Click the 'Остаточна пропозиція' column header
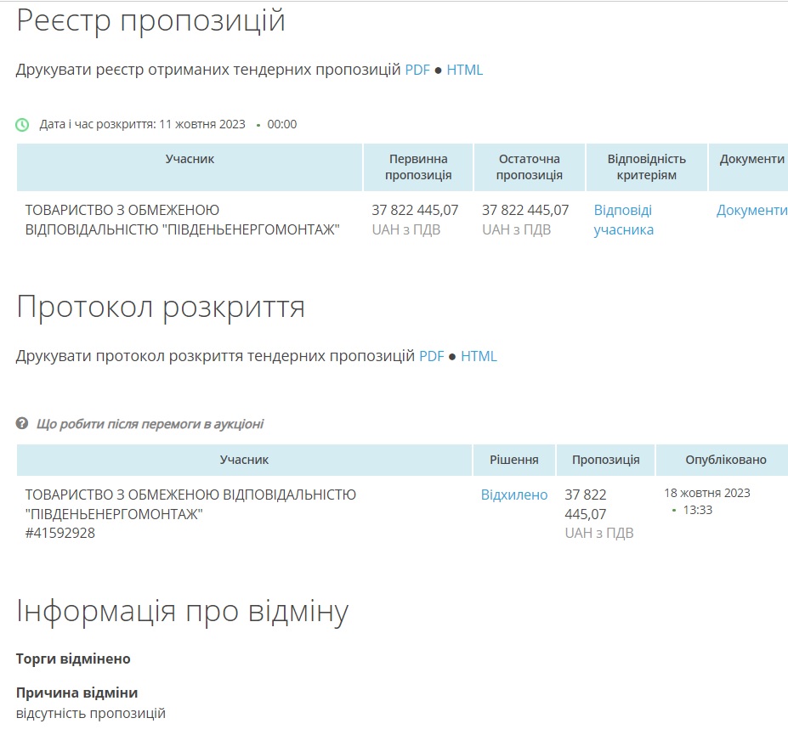The height and width of the screenshot is (735, 788). pyautogui.click(x=530, y=167)
